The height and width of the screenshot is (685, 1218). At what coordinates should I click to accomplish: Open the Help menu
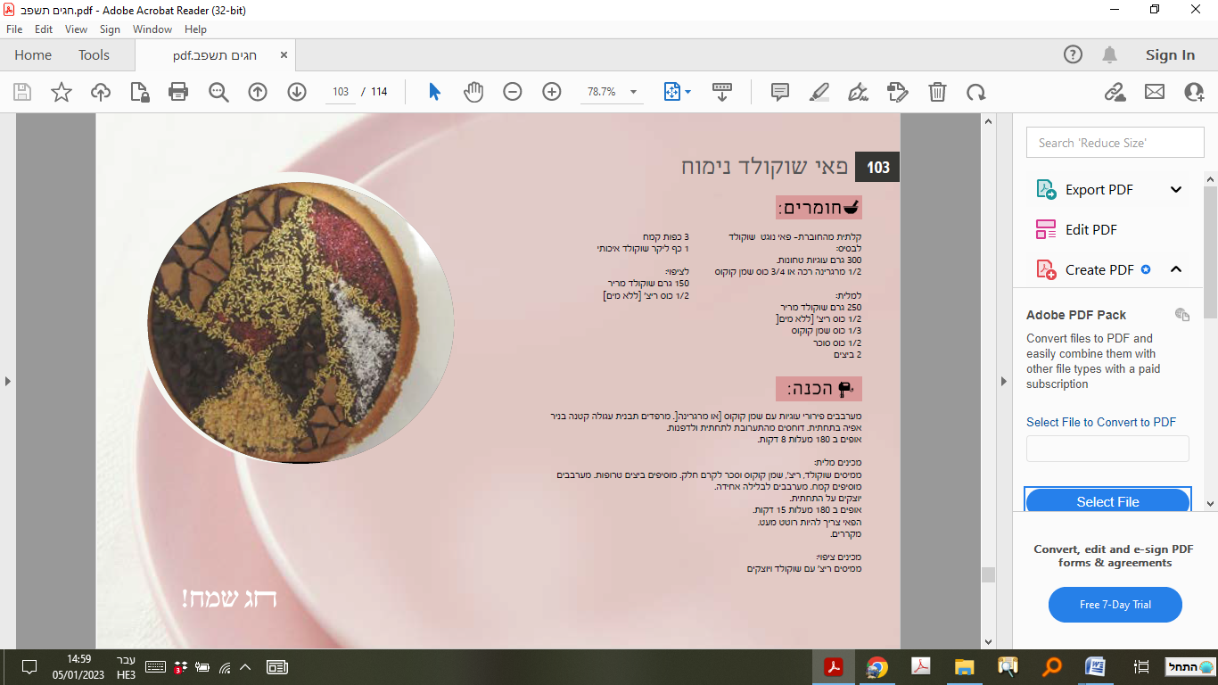(x=195, y=29)
